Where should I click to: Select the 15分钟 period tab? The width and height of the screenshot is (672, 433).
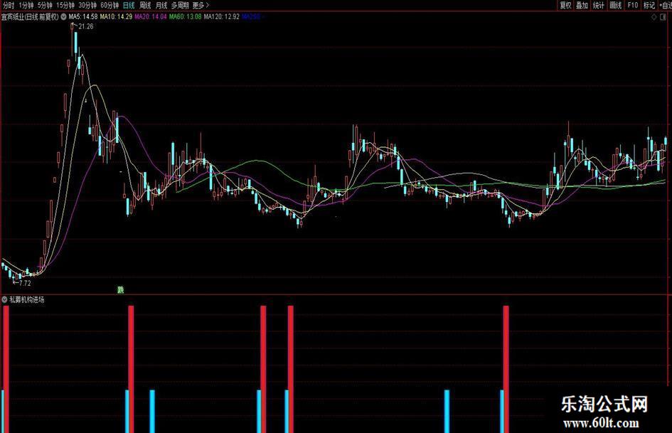(65, 5)
